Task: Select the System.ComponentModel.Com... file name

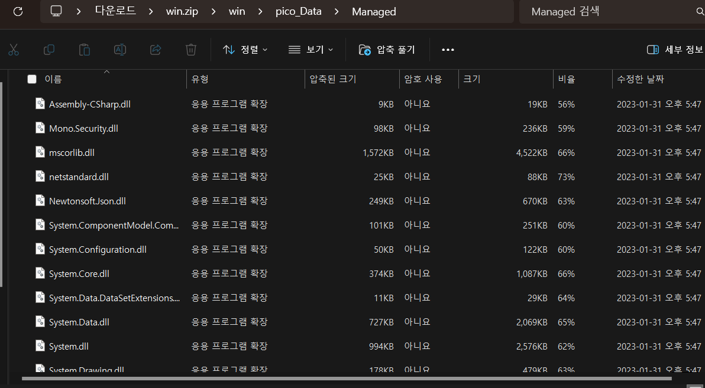Action: pos(114,226)
